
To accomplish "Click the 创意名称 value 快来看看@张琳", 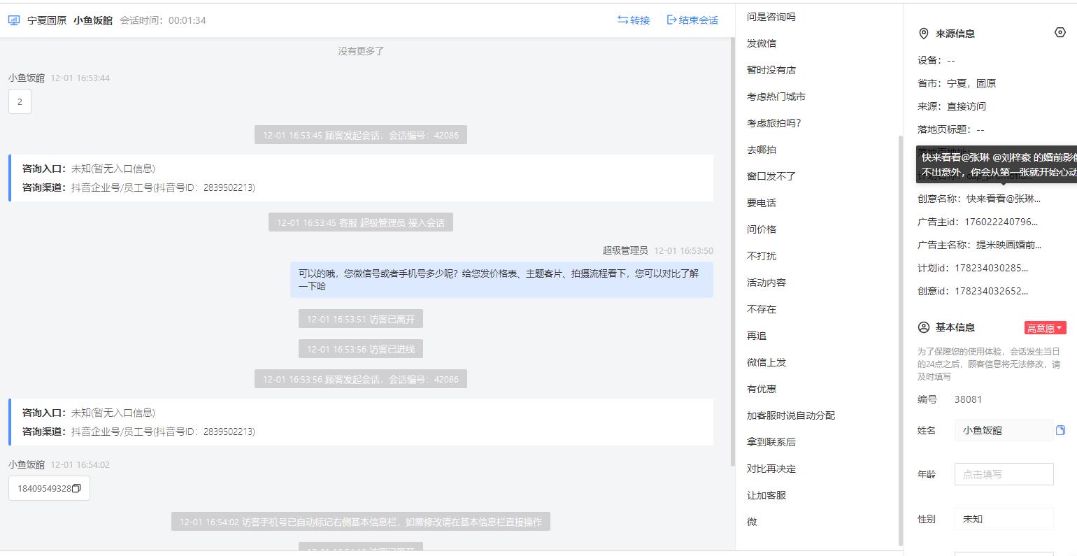I will click(1004, 199).
